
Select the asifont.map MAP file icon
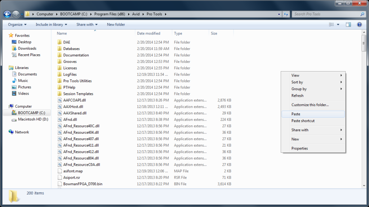(x=59, y=171)
